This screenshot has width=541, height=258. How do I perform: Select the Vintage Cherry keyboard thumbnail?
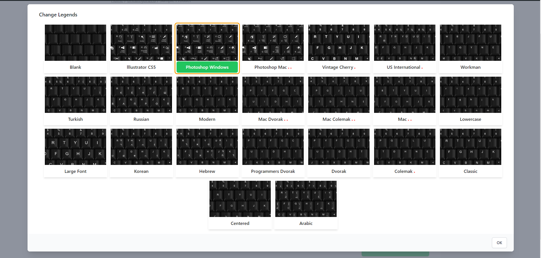[x=339, y=43]
